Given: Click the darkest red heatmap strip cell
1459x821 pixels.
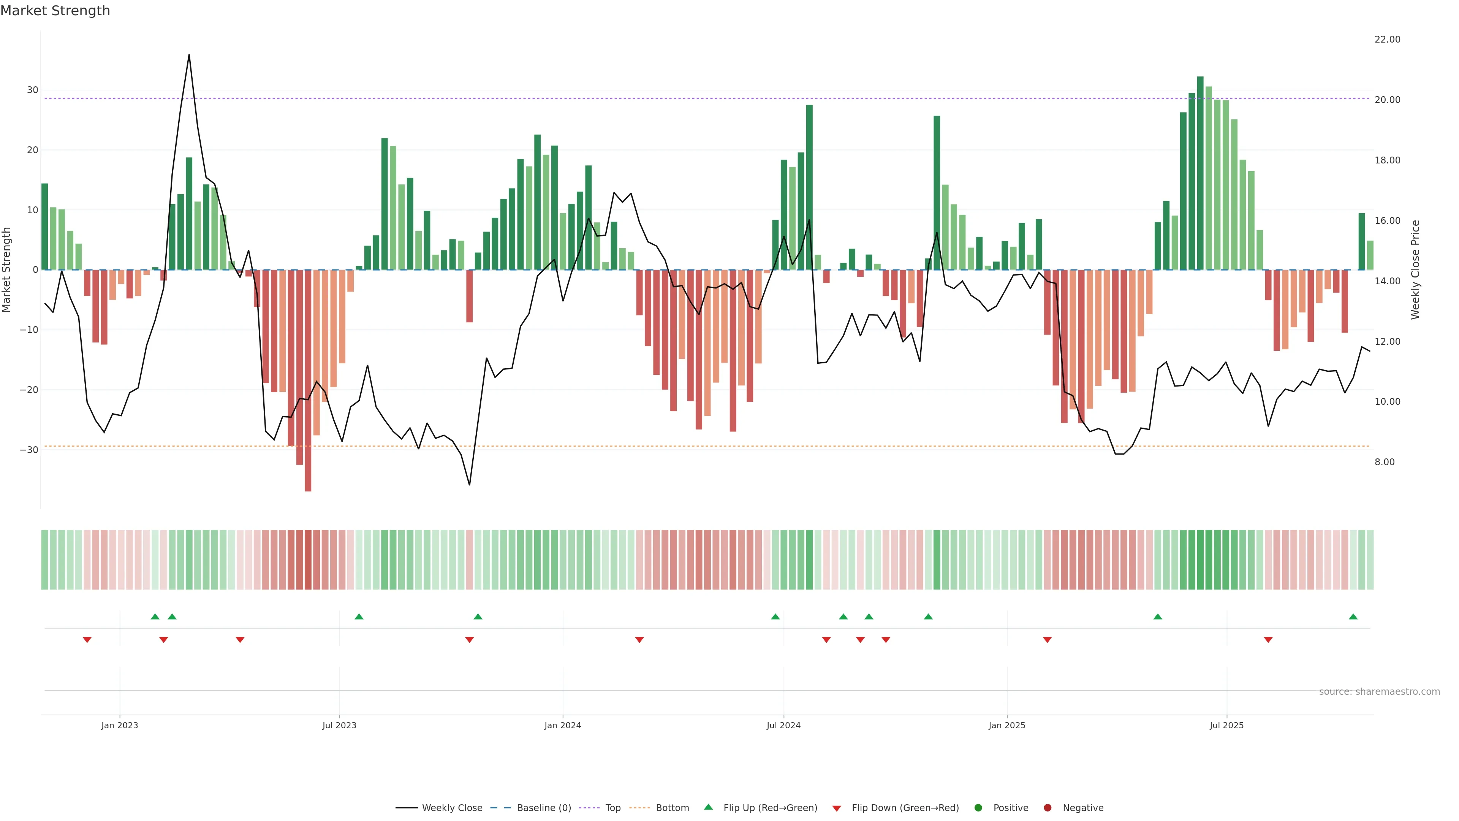Looking at the screenshot, I should (x=308, y=559).
